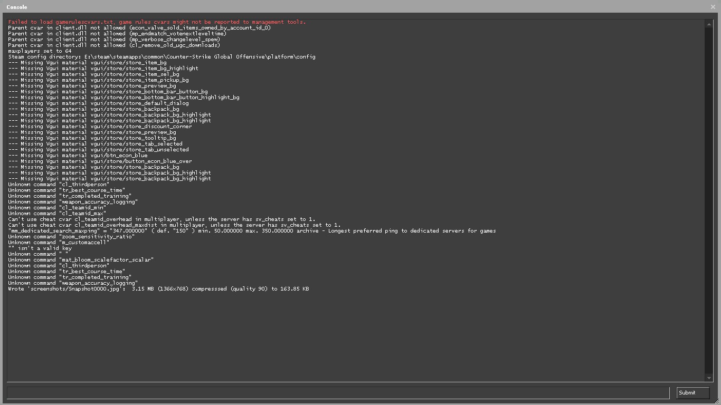This screenshot has width=721, height=405.
Task: Click the Steam config directory line
Action: [x=162, y=57]
